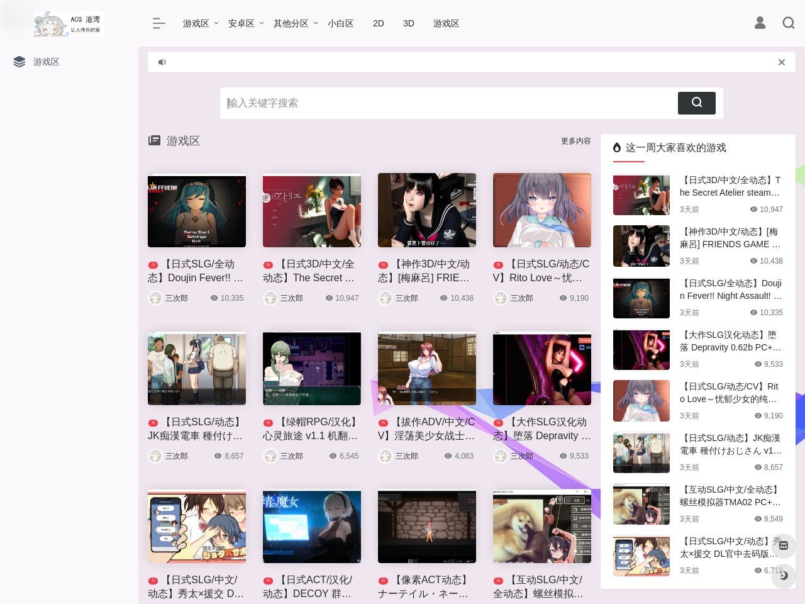Expand the 安卓区 dropdown menu
This screenshot has height=604, width=805.
(x=246, y=23)
